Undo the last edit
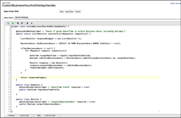The width and height of the screenshot is (181, 118). pyautogui.click(x=18, y=23)
